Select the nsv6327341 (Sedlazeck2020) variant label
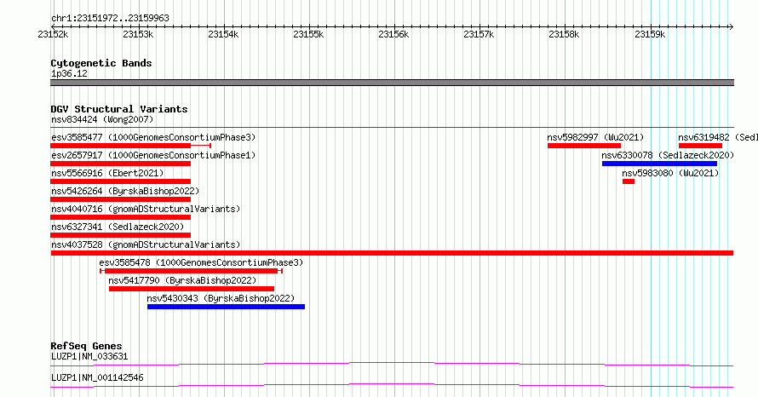The image size is (758, 397). (x=118, y=227)
